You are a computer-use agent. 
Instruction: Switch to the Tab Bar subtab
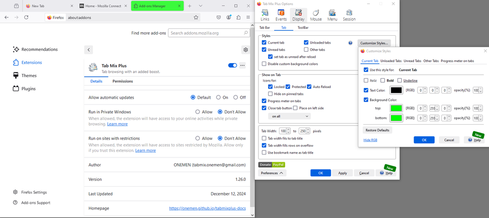coord(265,28)
